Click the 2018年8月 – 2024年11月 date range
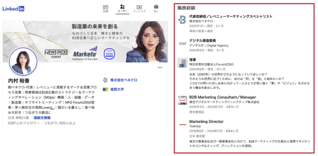318x156 pixels. (207, 131)
